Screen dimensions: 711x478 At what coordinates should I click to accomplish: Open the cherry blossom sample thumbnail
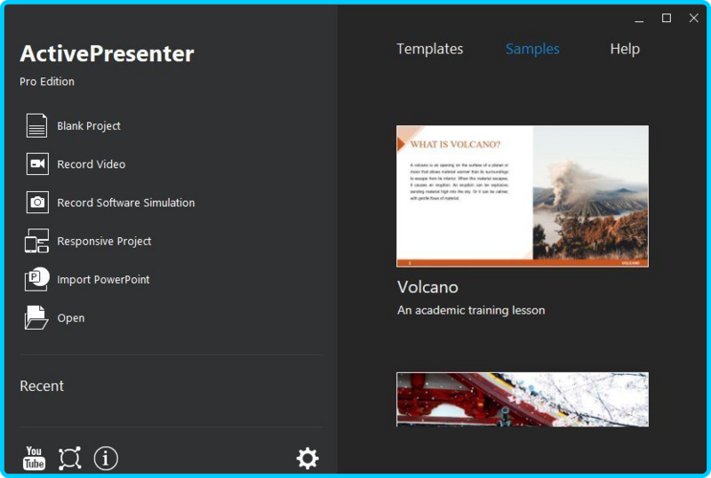coord(523,400)
